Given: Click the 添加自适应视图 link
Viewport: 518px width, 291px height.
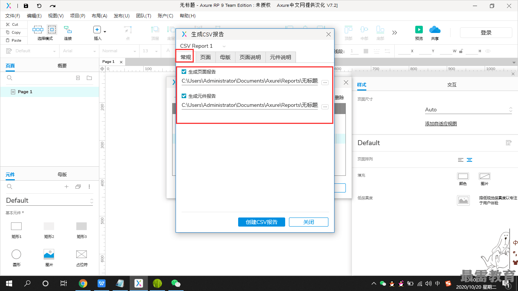Looking at the screenshot, I should 441,124.
